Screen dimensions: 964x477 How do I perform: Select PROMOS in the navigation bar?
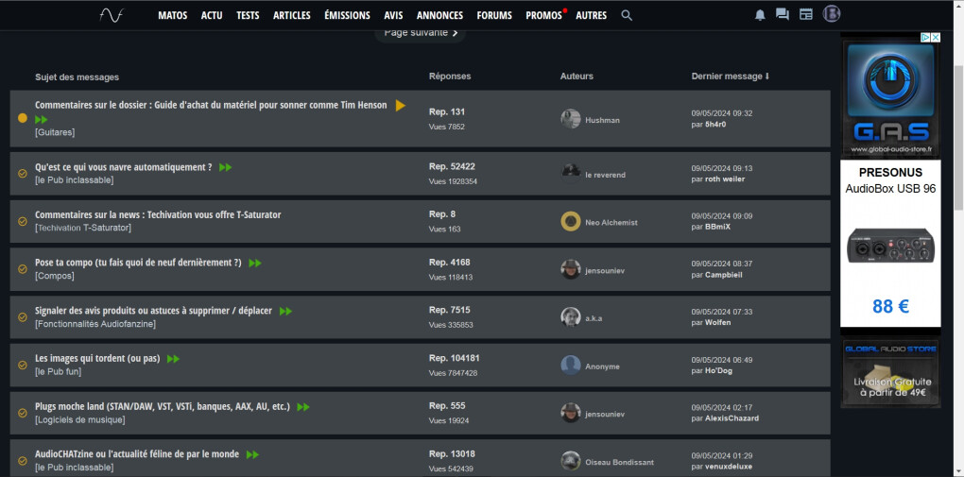543,15
